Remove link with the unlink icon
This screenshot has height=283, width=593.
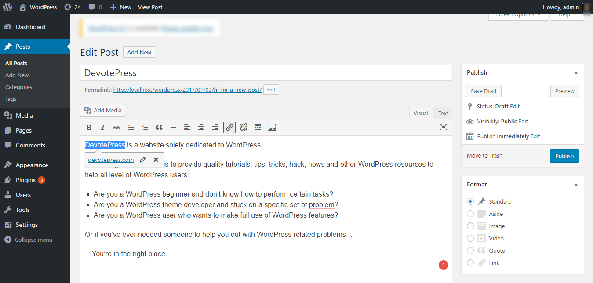pos(244,127)
